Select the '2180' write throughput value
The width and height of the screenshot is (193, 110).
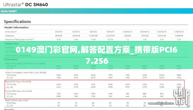click(145, 75)
